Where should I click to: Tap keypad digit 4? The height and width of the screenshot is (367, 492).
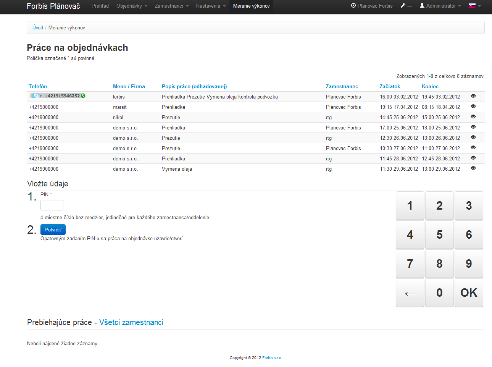coord(410,234)
